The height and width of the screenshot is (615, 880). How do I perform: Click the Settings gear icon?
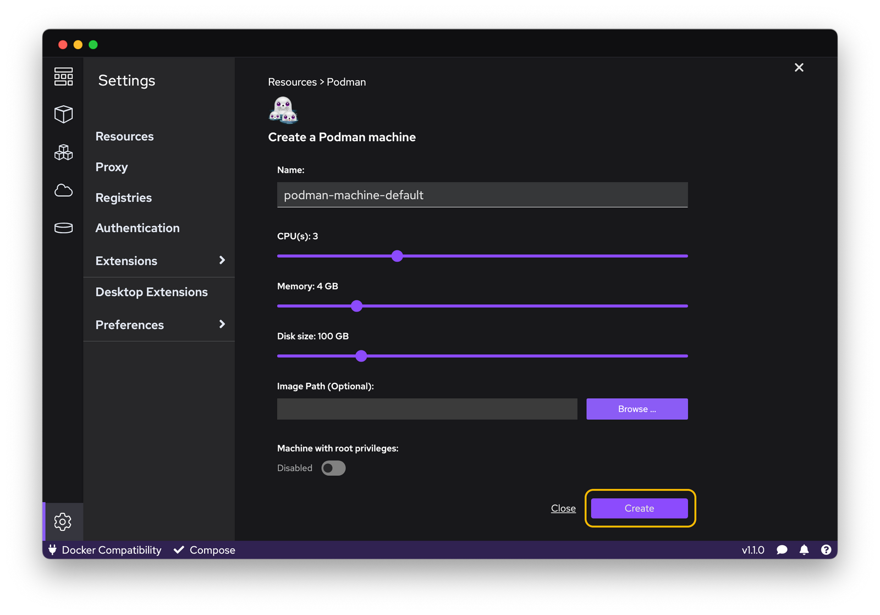[x=63, y=521]
